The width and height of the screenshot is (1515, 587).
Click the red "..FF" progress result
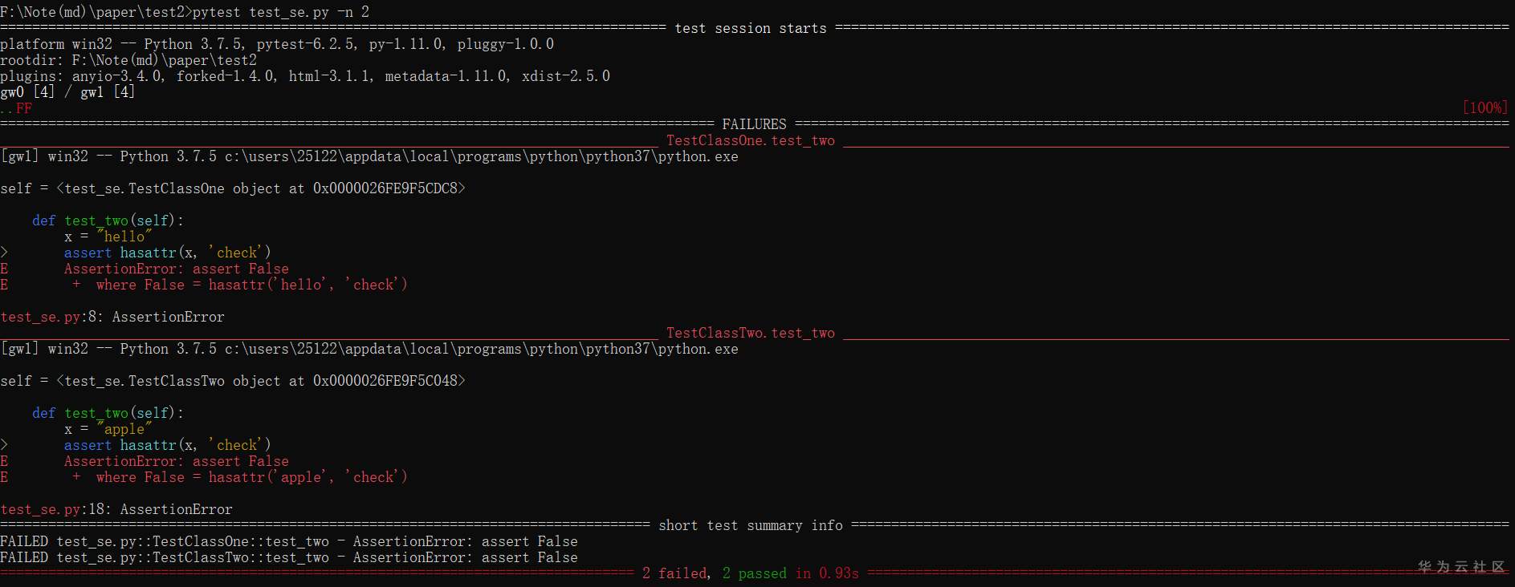pyautogui.click(x=16, y=108)
